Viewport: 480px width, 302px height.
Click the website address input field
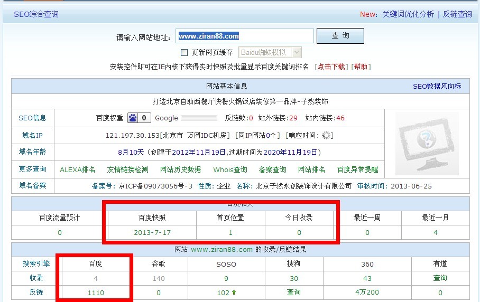point(245,36)
